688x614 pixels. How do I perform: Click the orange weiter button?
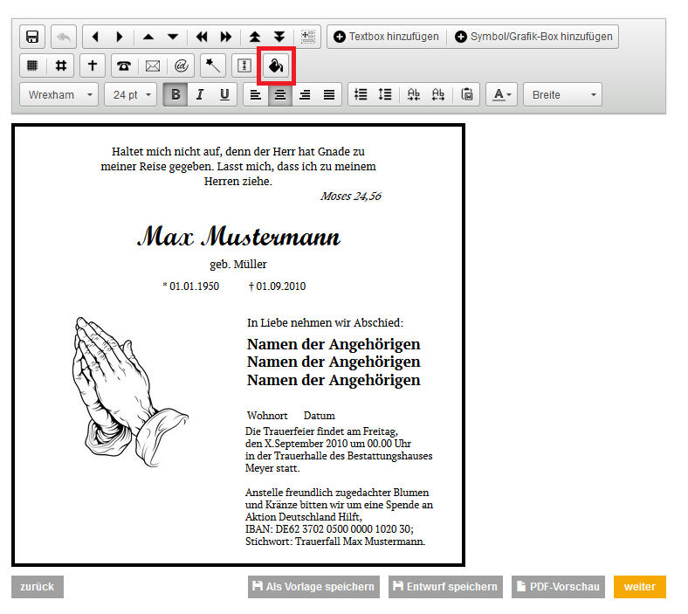pyautogui.click(x=640, y=587)
